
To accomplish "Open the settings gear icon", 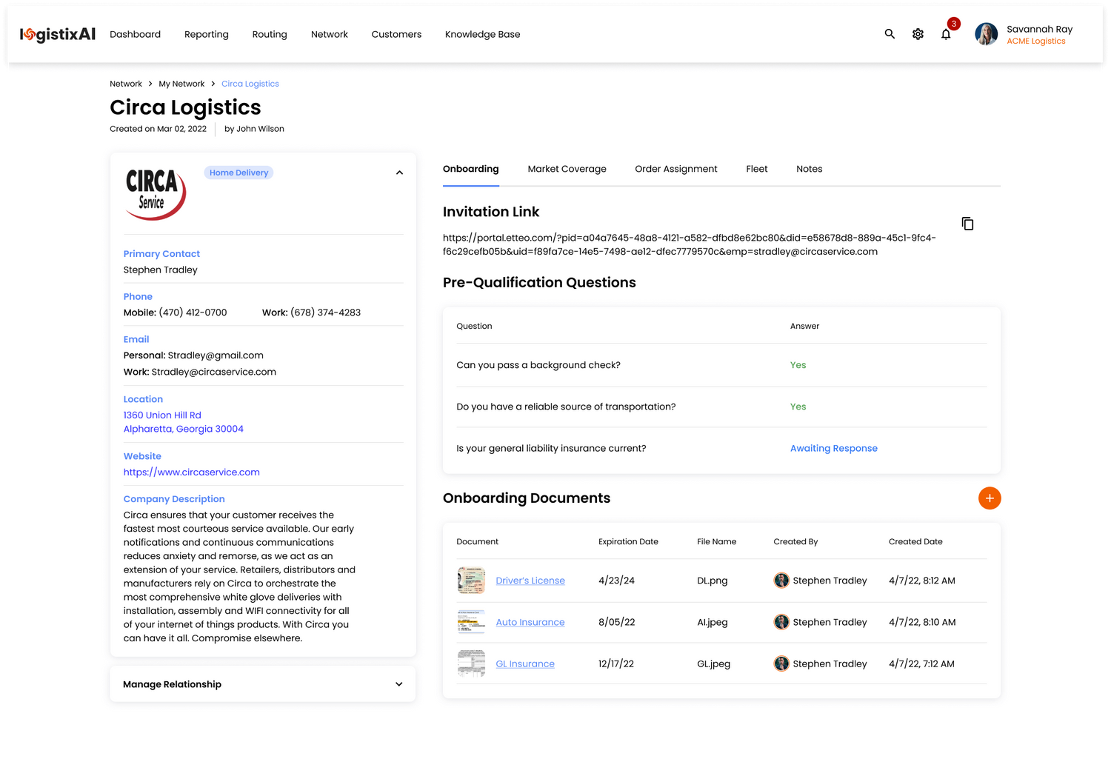I will [x=918, y=34].
